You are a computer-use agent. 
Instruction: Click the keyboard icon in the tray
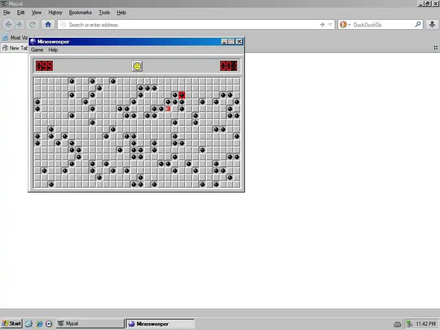pyautogui.click(x=397, y=324)
